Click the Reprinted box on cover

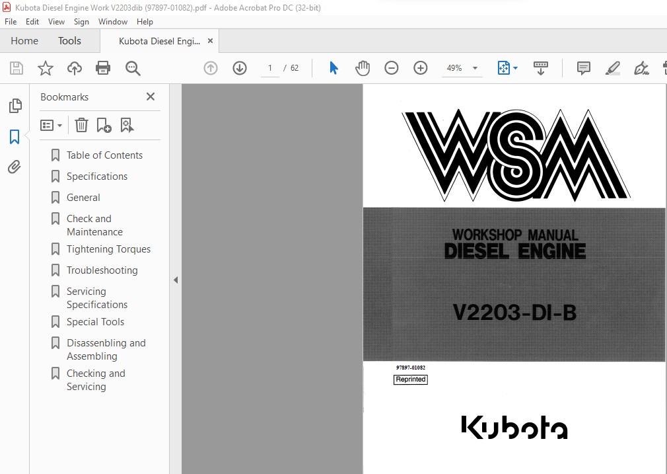411,379
